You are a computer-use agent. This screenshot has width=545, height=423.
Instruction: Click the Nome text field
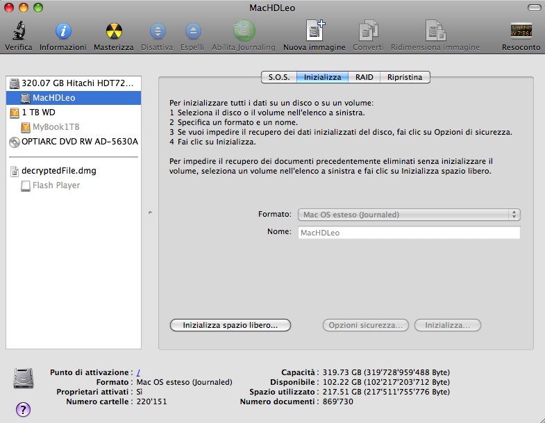[409, 233]
